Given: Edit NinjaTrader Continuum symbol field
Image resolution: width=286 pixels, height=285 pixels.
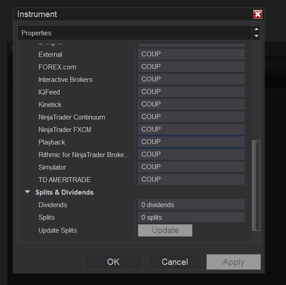Looking at the screenshot, I should 191,117.
